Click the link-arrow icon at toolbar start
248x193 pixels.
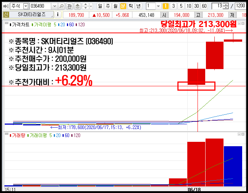[6, 6]
